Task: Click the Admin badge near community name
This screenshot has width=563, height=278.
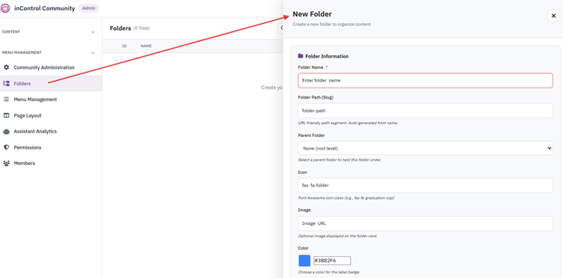Action: 89,8
